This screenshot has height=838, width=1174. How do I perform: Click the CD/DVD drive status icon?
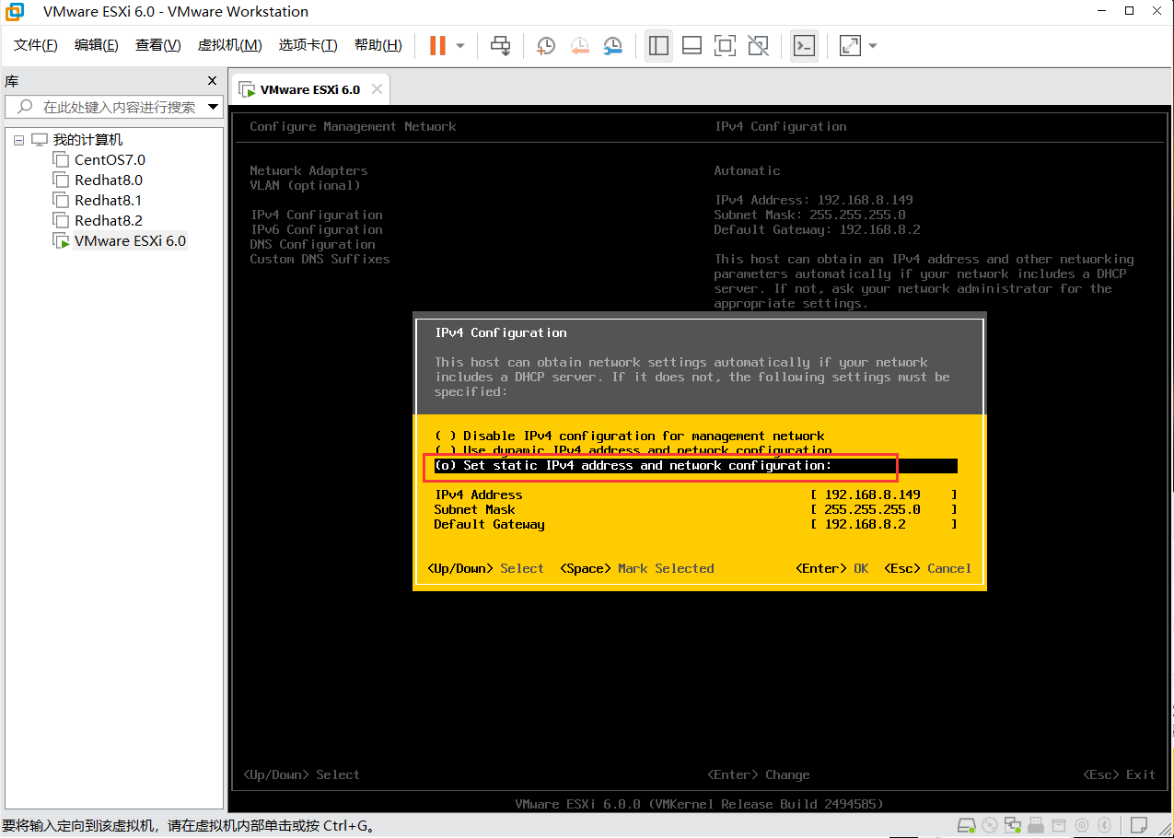point(990,824)
